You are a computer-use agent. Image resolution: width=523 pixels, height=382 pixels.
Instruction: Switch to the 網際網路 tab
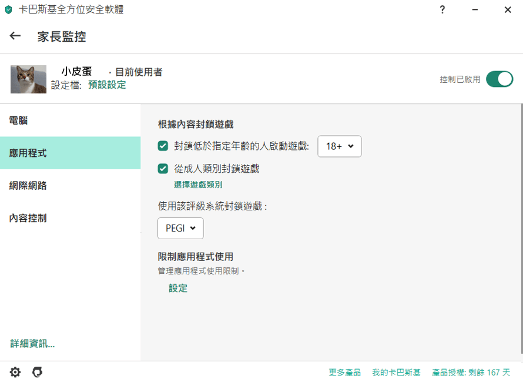[x=28, y=186]
